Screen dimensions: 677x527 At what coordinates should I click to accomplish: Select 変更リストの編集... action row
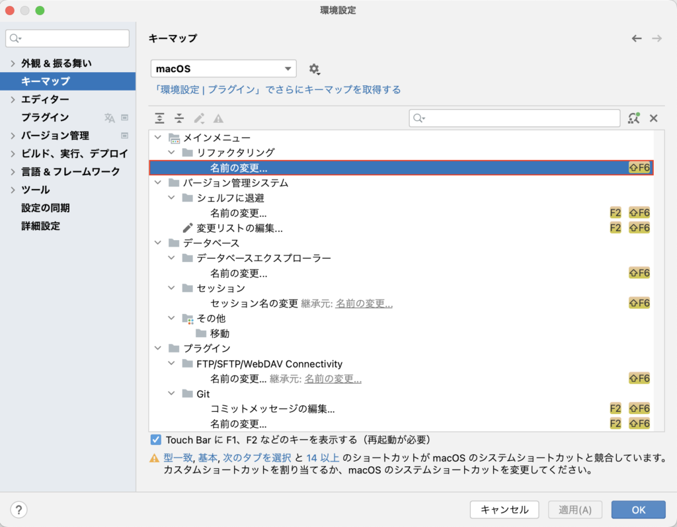coord(401,228)
